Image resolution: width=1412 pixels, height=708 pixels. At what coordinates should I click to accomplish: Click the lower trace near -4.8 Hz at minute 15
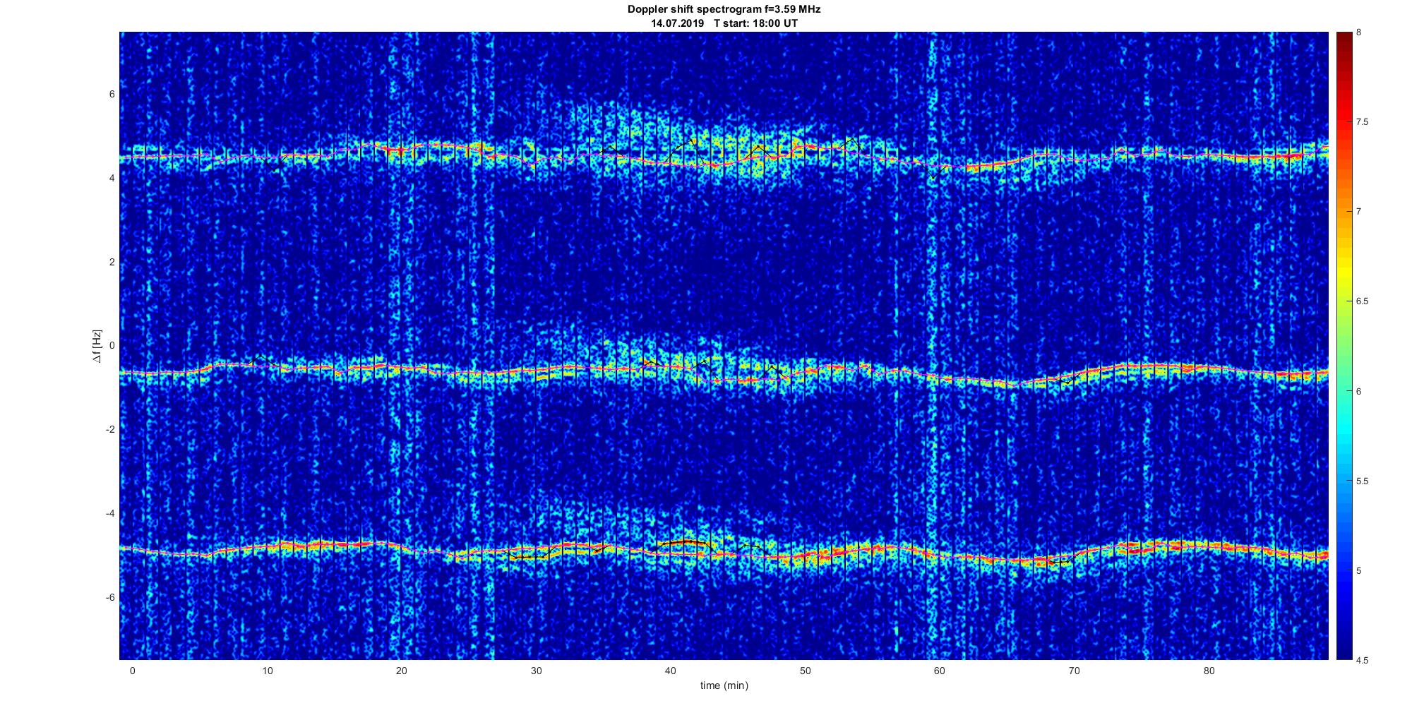click(334, 544)
